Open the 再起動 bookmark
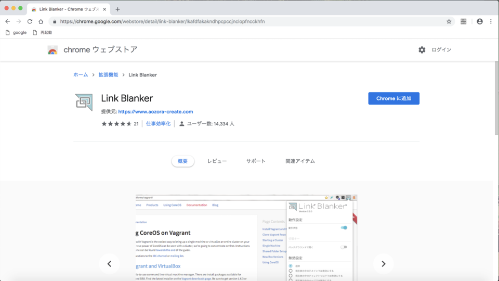 point(42,32)
